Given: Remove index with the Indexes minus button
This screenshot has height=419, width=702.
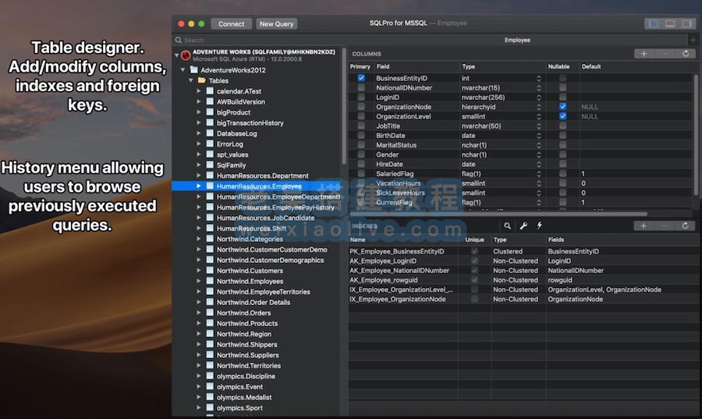Looking at the screenshot, I should [x=664, y=225].
